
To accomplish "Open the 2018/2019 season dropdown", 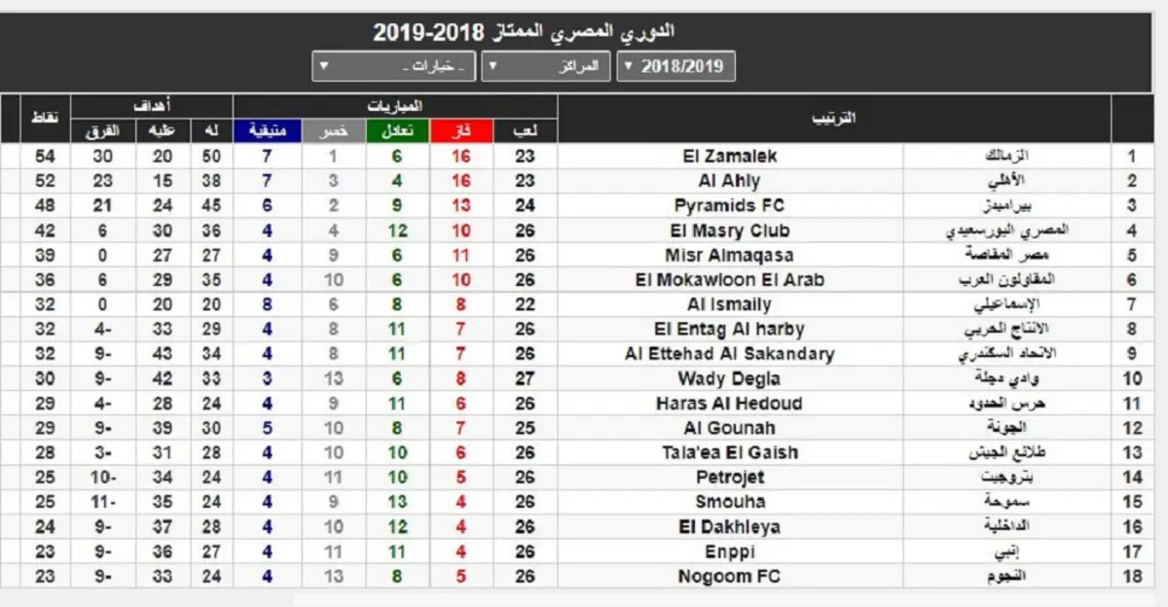I will click(x=676, y=66).
